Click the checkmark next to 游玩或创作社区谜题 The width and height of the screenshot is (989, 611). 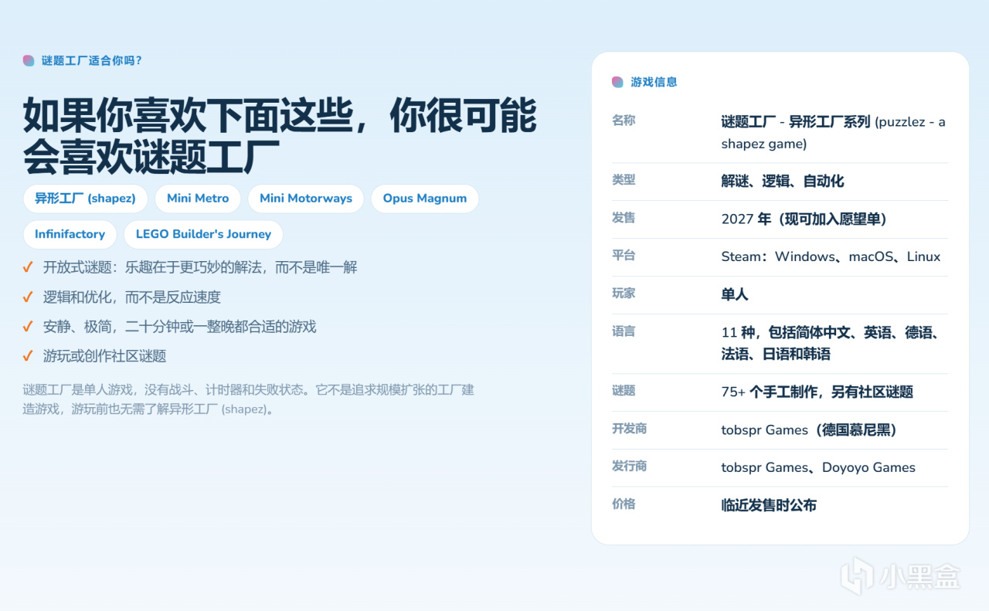[28, 356]
